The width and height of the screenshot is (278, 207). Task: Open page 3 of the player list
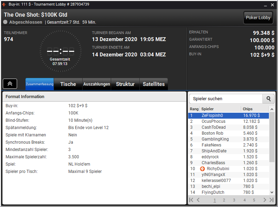click(234, 200)
